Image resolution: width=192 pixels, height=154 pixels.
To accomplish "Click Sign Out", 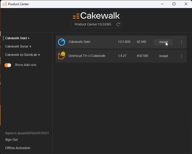I will [x=11, y=140].
